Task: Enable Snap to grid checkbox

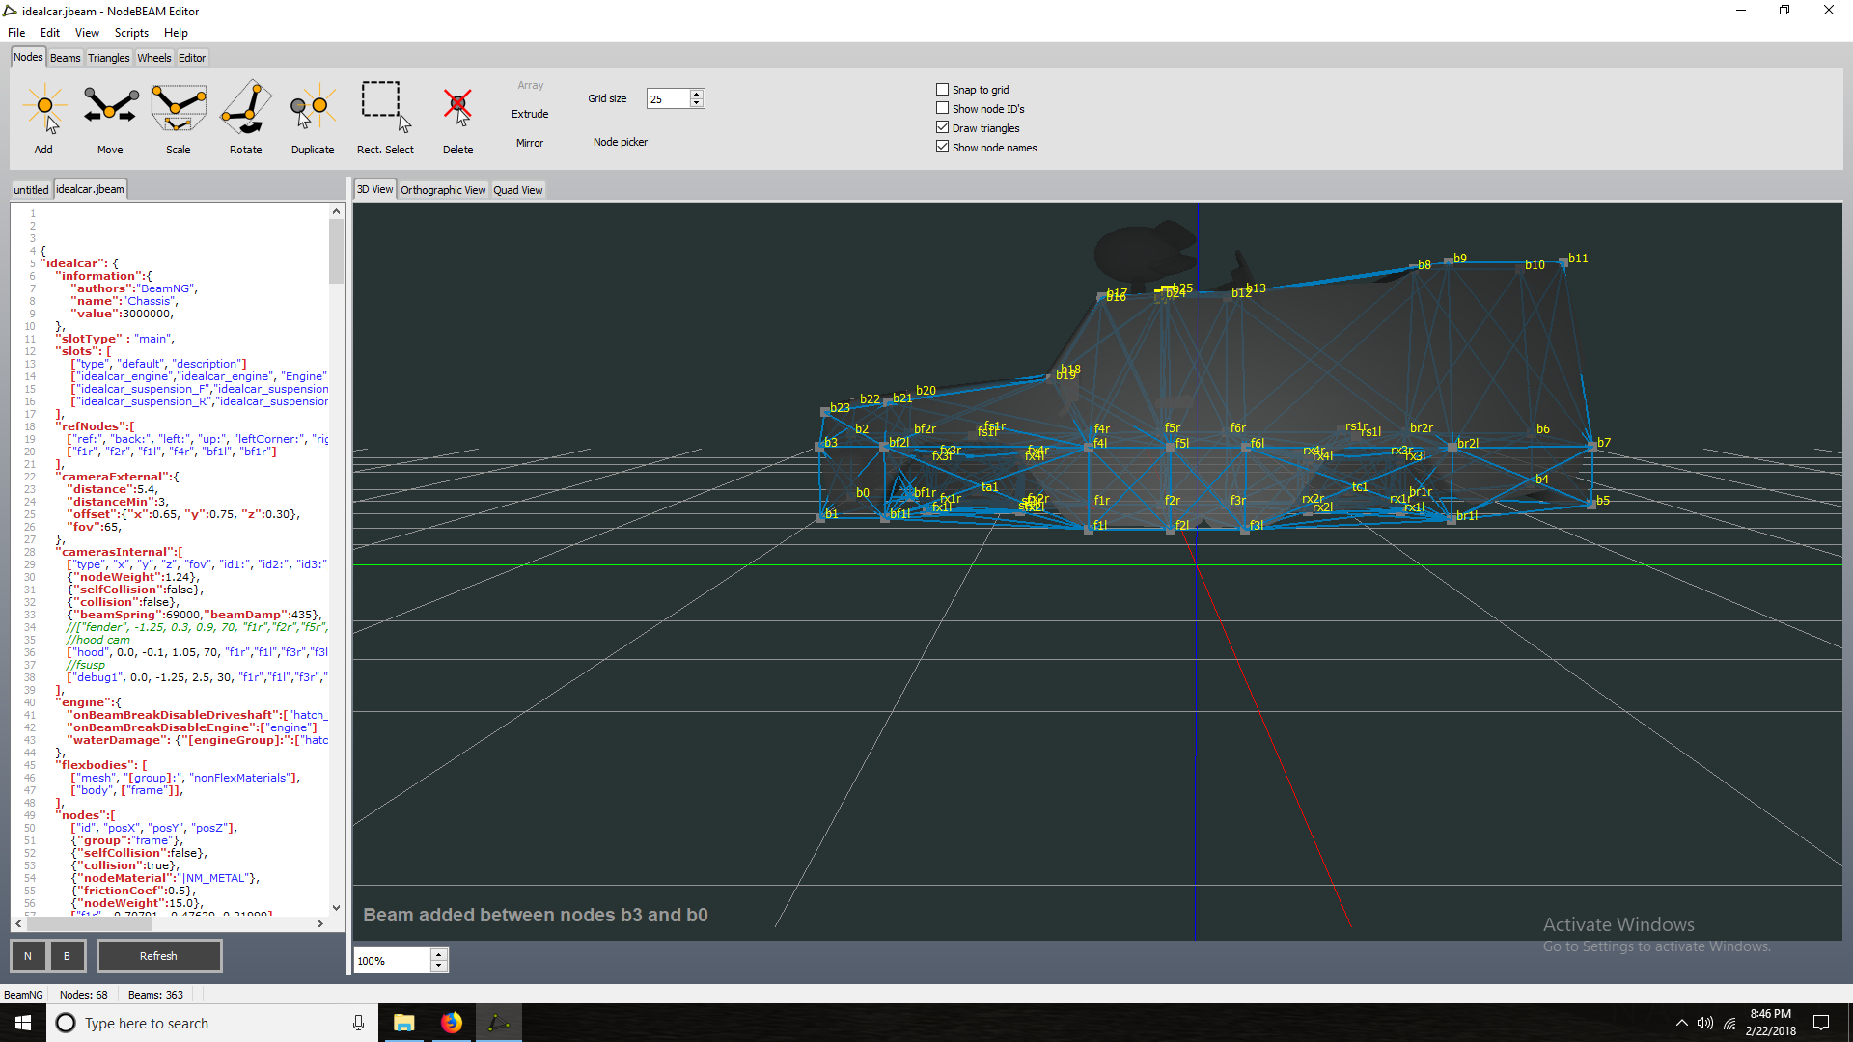Action: tap(943, 89)
